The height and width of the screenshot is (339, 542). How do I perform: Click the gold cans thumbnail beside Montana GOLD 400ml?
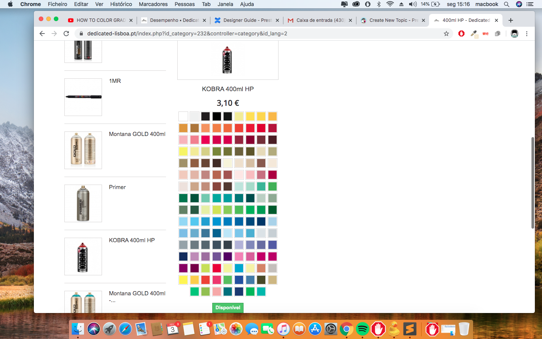coord(83,150)
